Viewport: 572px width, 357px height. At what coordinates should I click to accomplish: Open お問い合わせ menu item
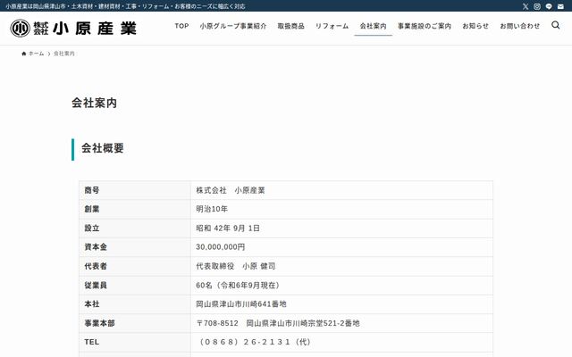pos(520,26)
